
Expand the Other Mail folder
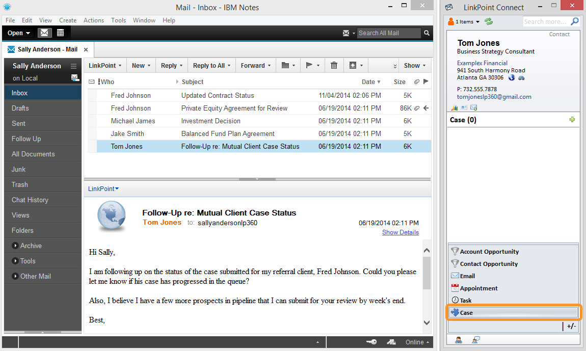(x=15, y=276)
